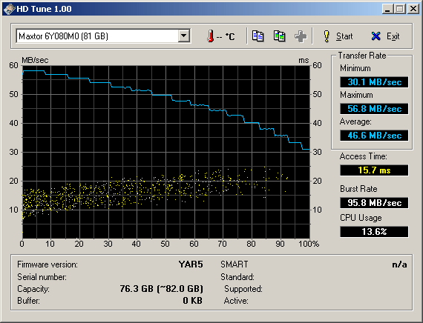
Task: Minimize the HD Tune window
Action: [388, 9]
